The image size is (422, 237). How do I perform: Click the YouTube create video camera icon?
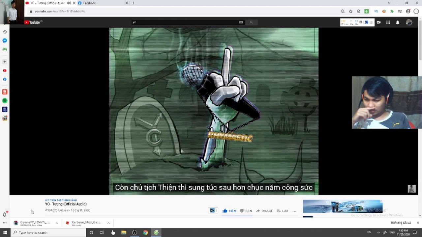pos(378,22)
